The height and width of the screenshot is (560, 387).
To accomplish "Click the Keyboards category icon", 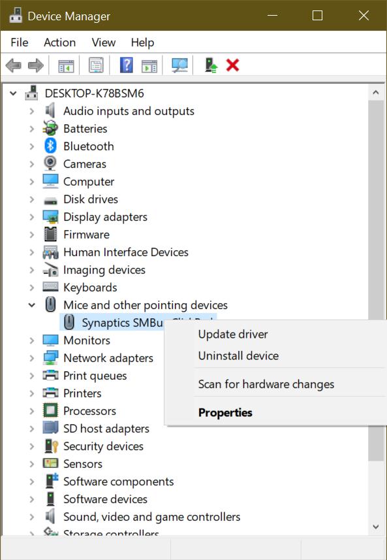I will pyautogui.click(x=50, y=287).
